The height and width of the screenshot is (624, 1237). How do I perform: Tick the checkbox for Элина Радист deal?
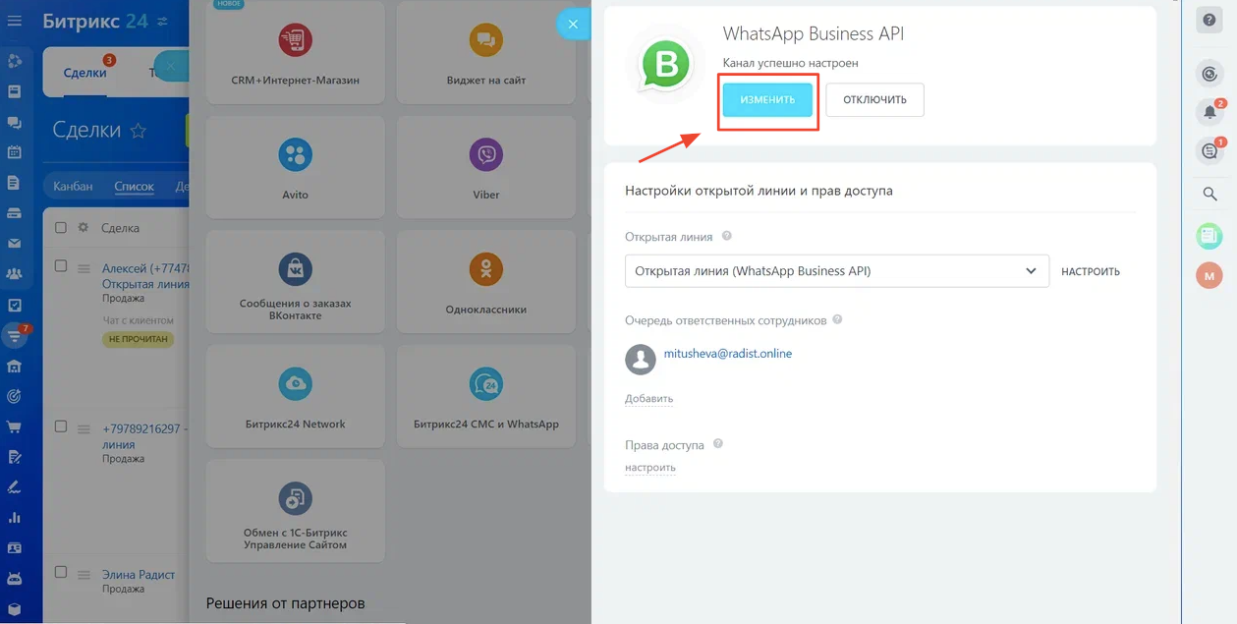(61, 573)
